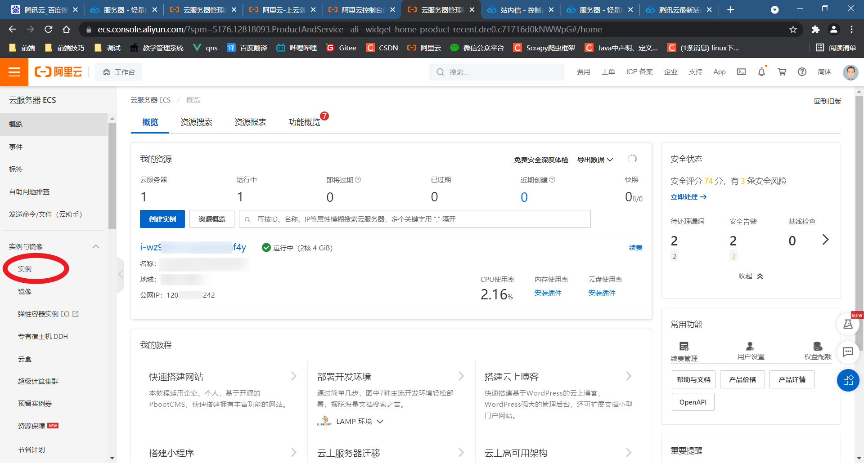Click 续费 link for the instance
Viewport: 864px width, 463px height.
pyautogui.click(x=635, y=248)
